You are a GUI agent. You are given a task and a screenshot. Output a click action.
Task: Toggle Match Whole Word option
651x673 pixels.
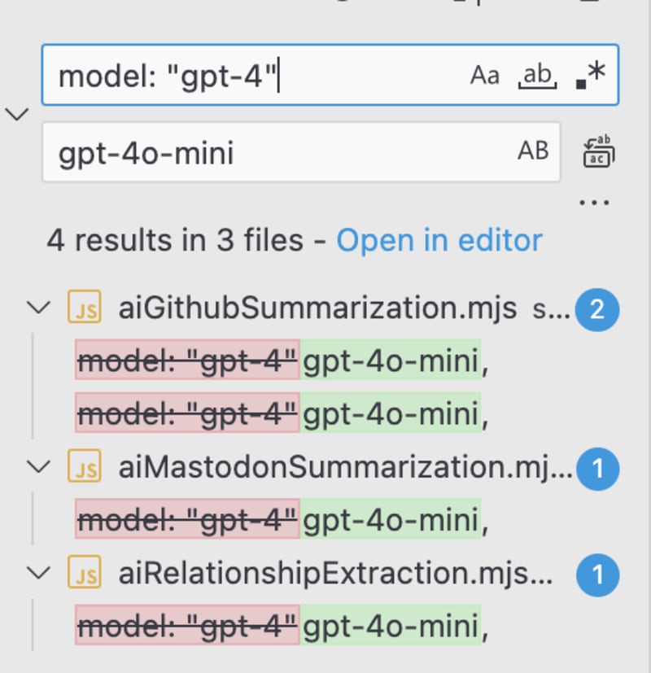tap(538, 75)
